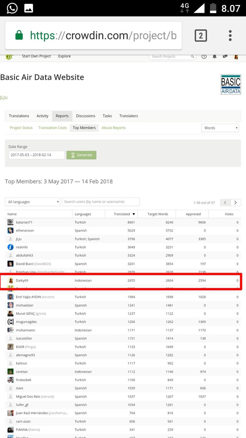
Task: Go to previous page of members
Action: click(225, 202)
